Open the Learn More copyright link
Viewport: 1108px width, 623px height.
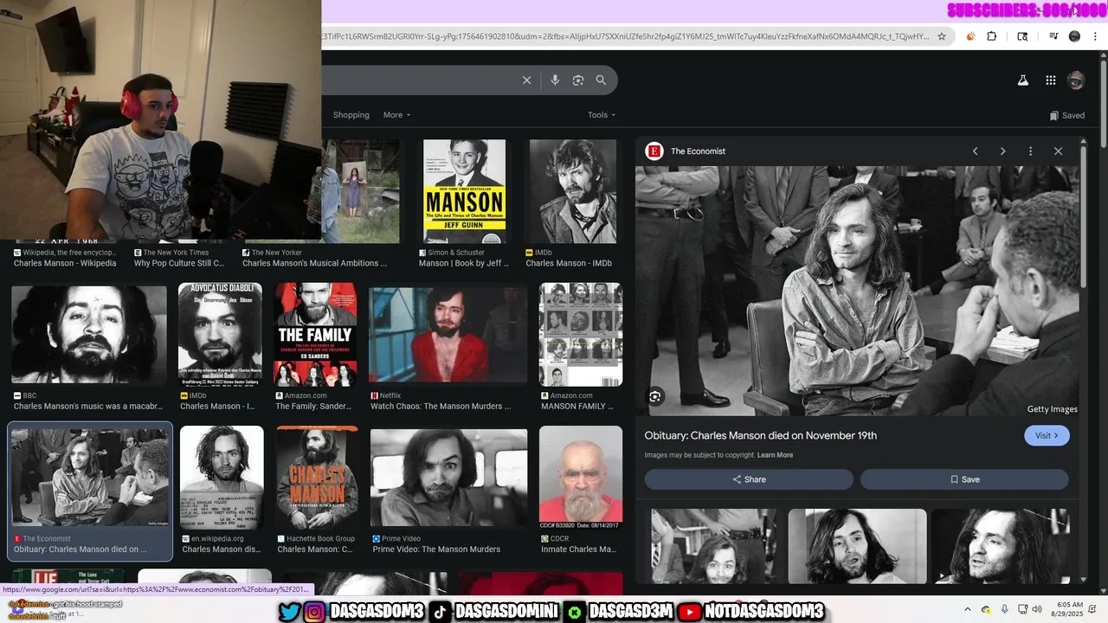click(x=775, y=455)
